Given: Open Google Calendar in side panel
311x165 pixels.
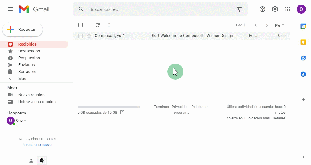Looking at the screenshot, I should pyautogui.click(x=303, y=26).
